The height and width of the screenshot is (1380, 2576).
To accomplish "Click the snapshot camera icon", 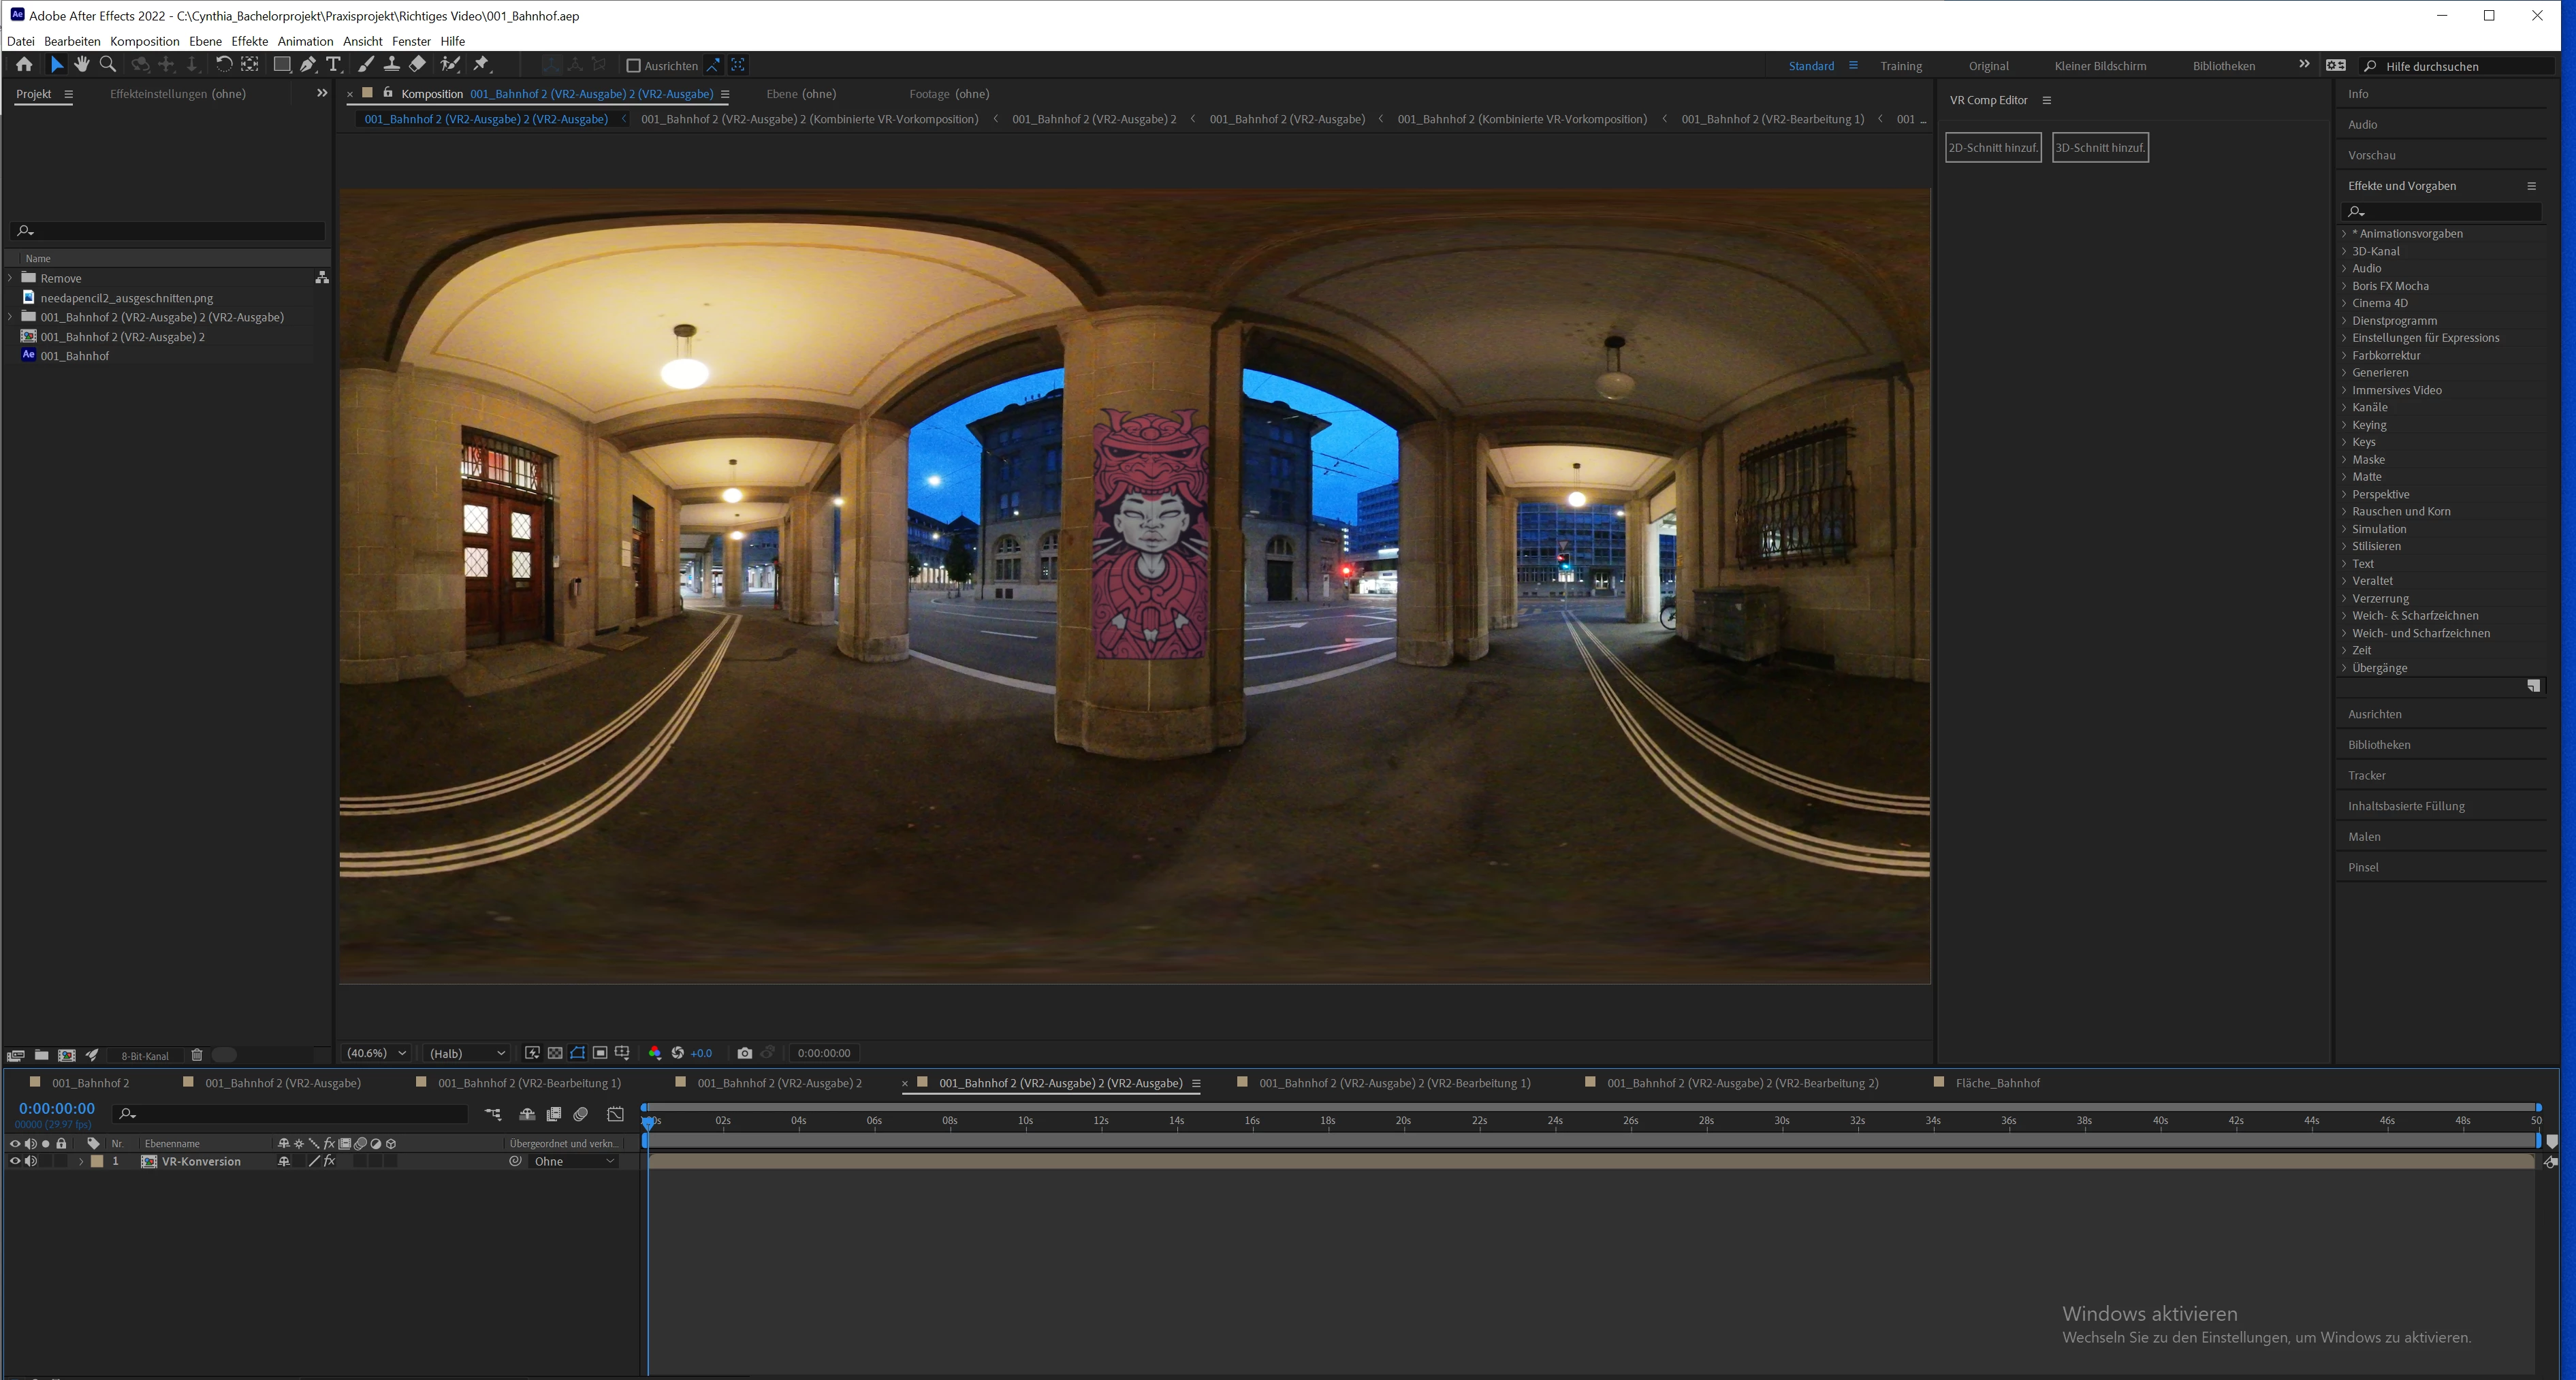I will [744, 1053].
